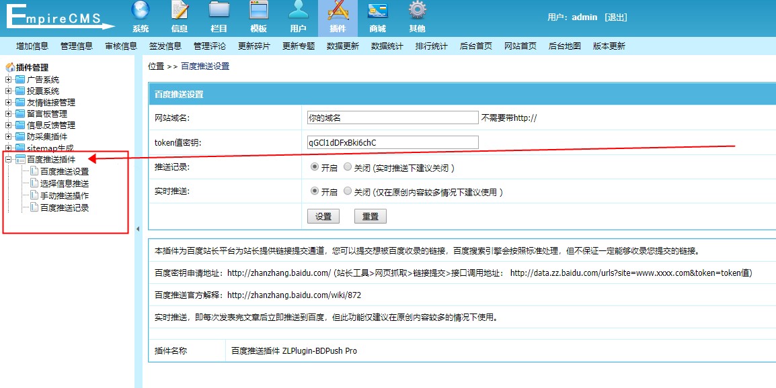Click the 插件管理 home icon
Image resolution: width=776 pixels, height=388 pixels.
pos(10,68)
